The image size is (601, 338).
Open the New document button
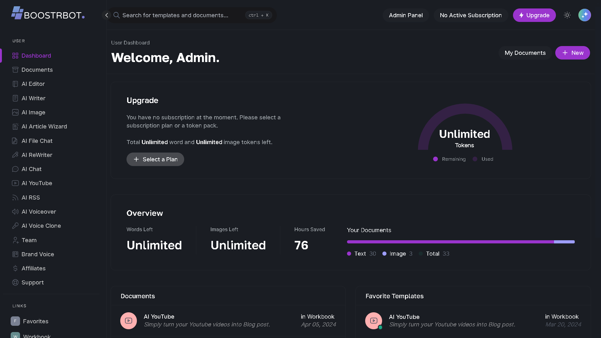[x=572, y=53]
